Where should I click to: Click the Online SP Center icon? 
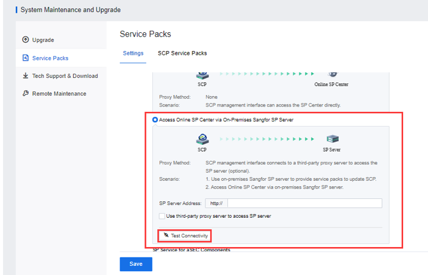[x=332, y=74]
